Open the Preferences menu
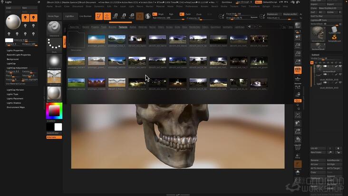348x196 pixels. coord(192,7)
